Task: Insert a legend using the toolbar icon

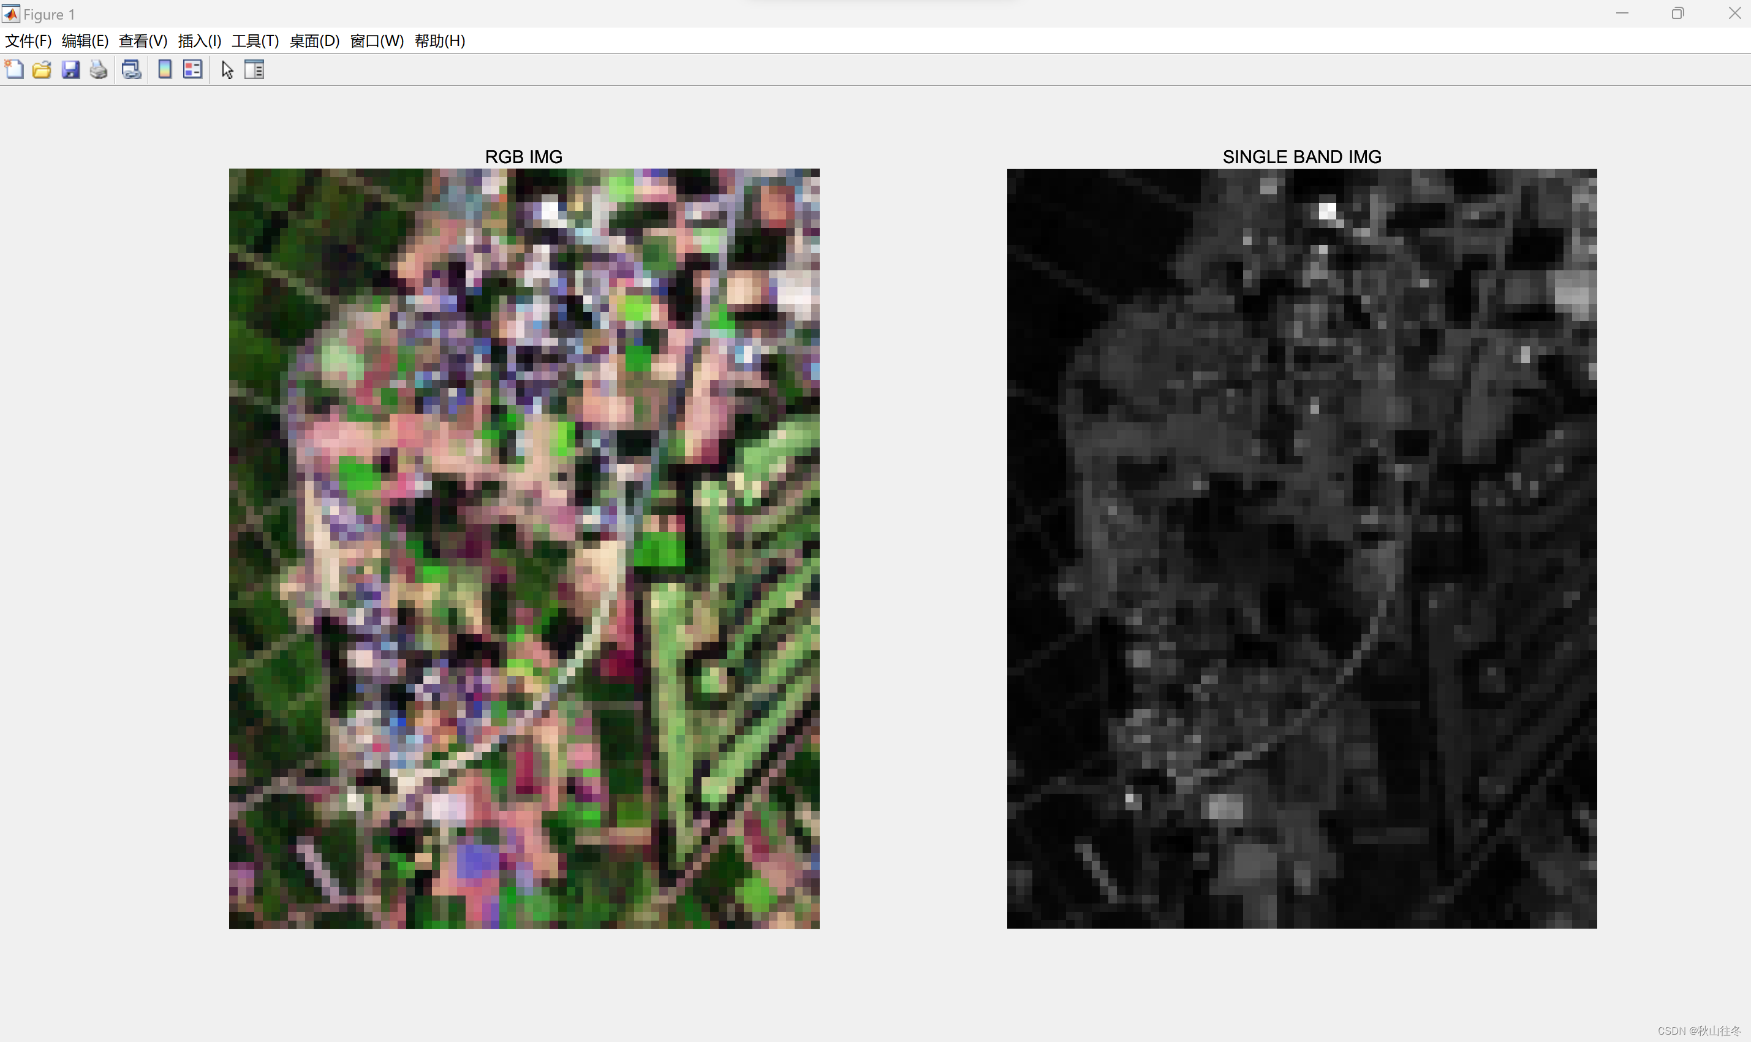Action: [192, 69]
